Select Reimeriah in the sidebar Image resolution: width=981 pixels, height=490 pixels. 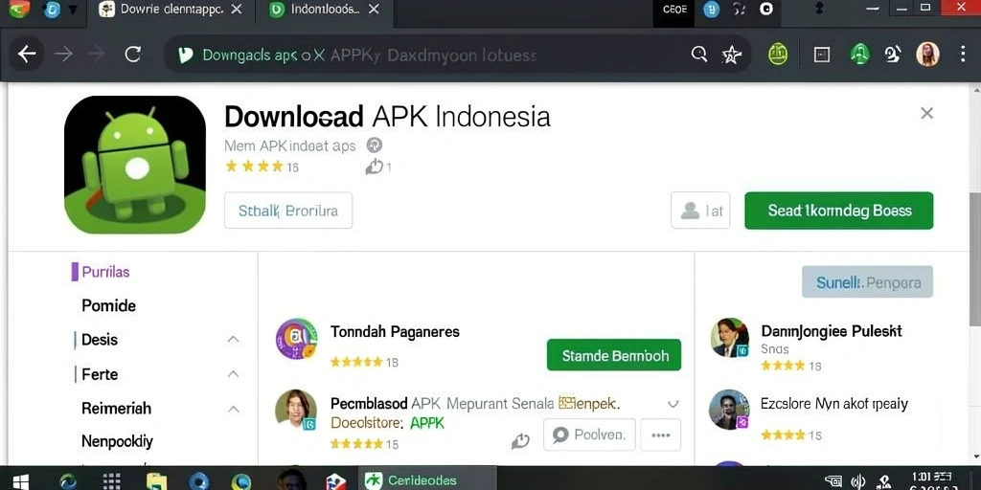coord(116,408)
